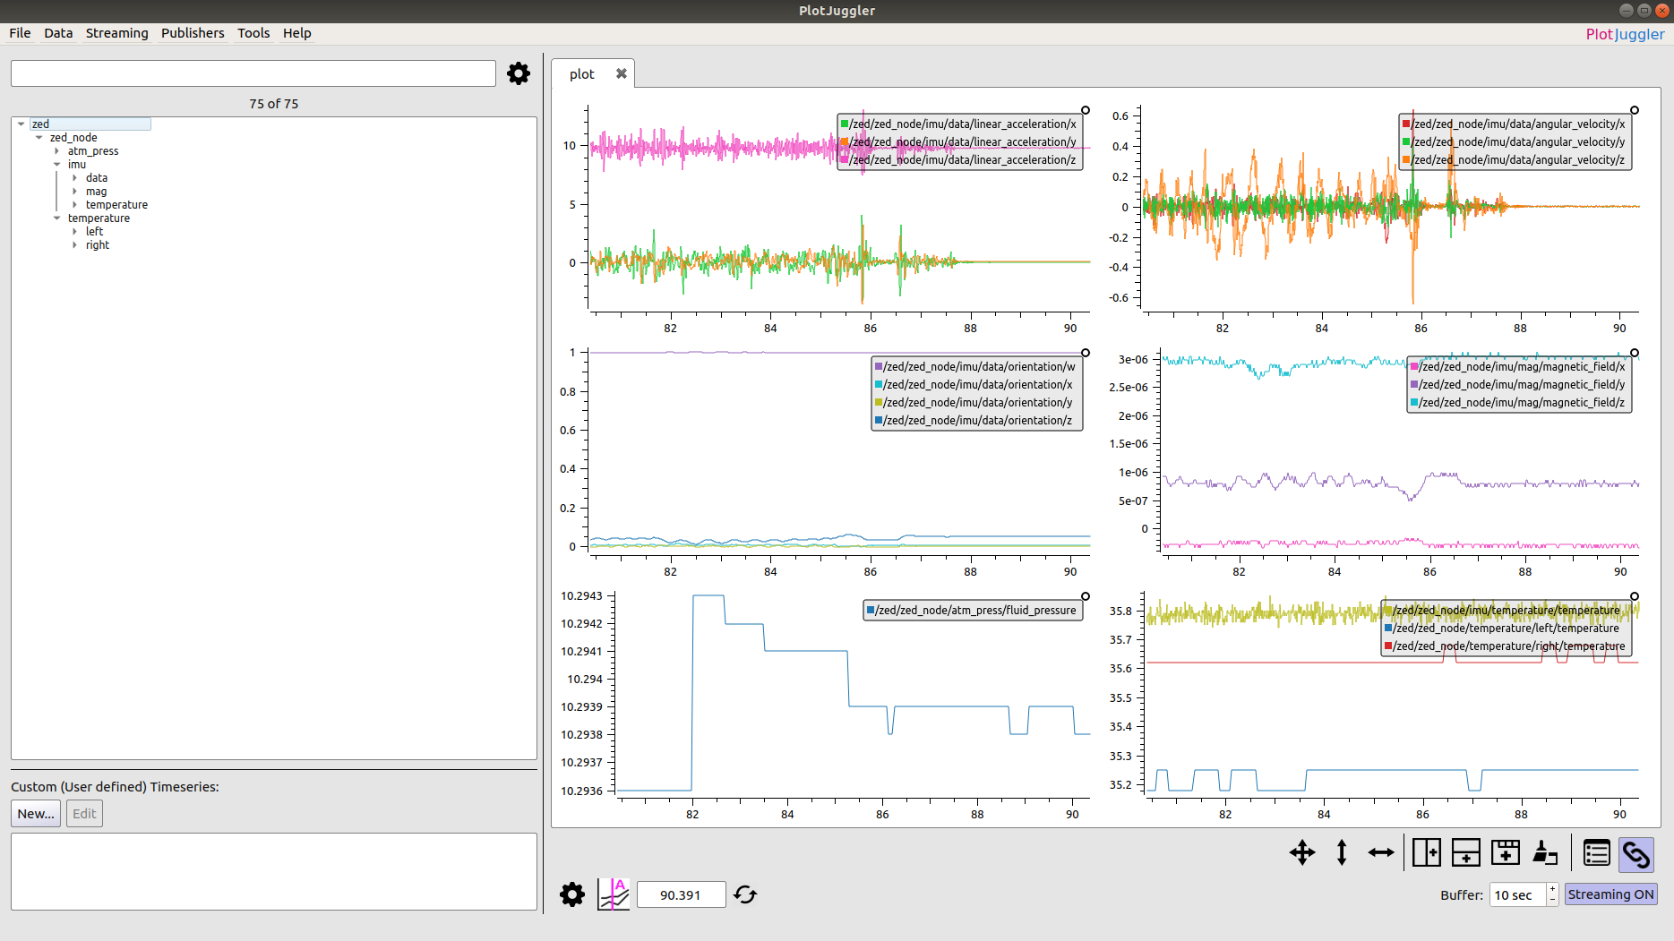Expand the temperature node under imu
The width and height of the screenshot is (1674, 941).
(x=75, y=205)
